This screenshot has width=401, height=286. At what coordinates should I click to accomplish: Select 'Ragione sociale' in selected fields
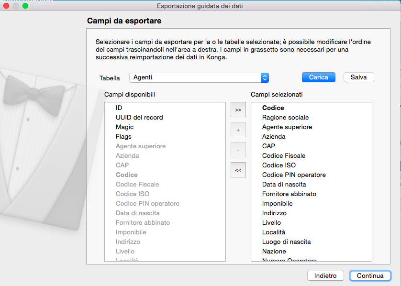[x=285, y=118]
